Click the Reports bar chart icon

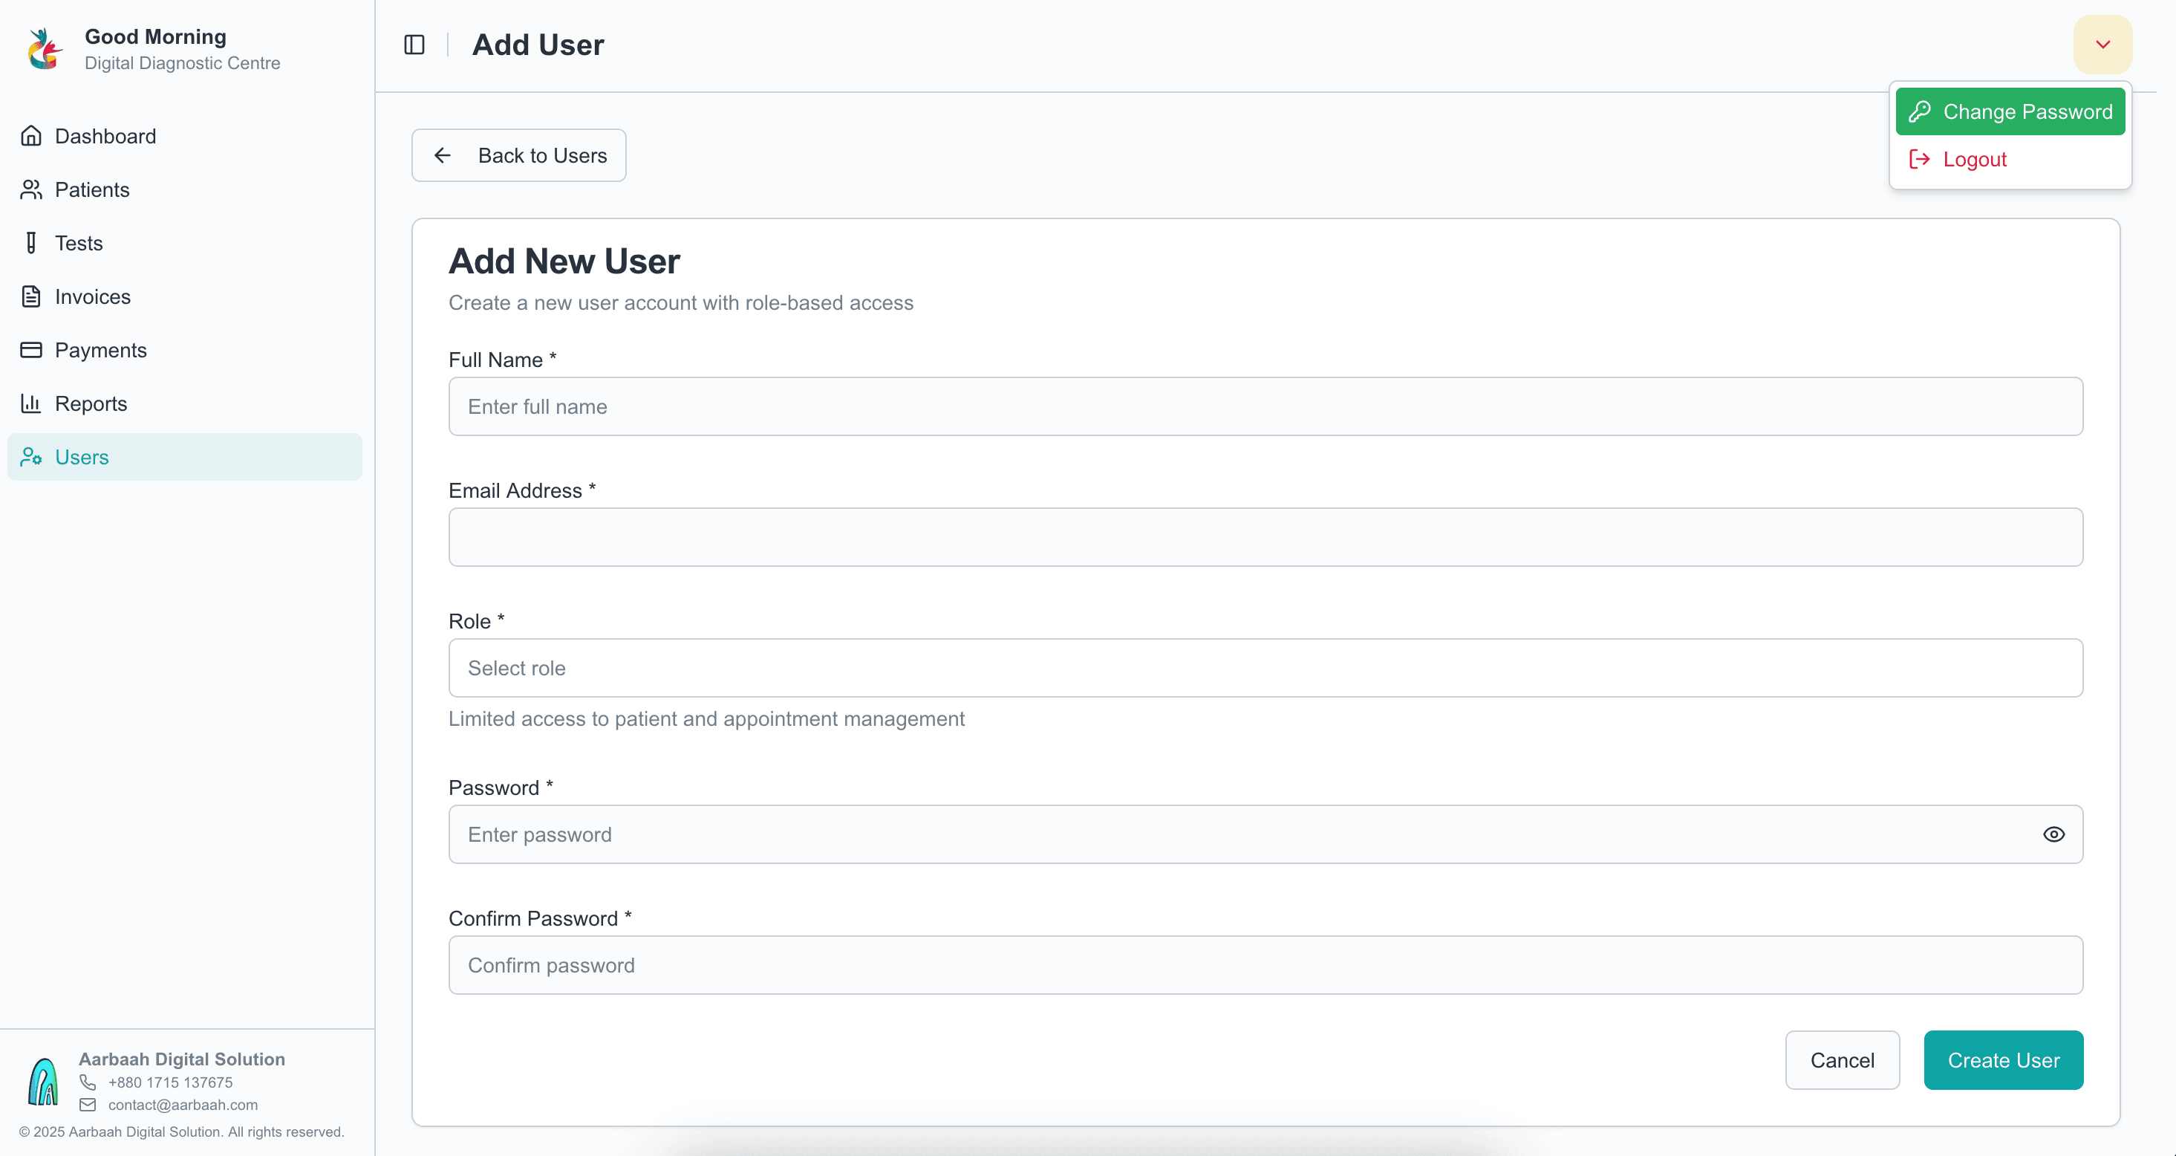31,403
